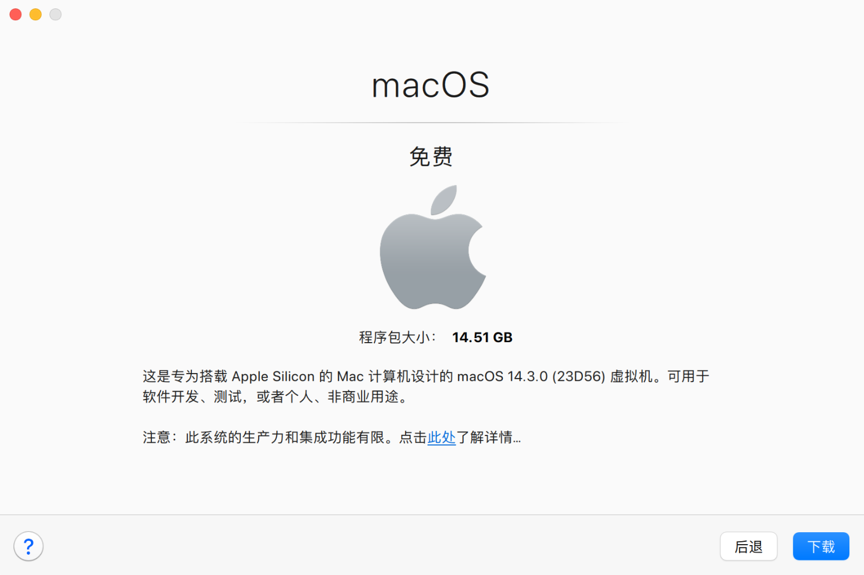Click the 了解详情 text after the link
Image resolution: width=864 pixels, height=575 pixels.
[x=488, y=437]
